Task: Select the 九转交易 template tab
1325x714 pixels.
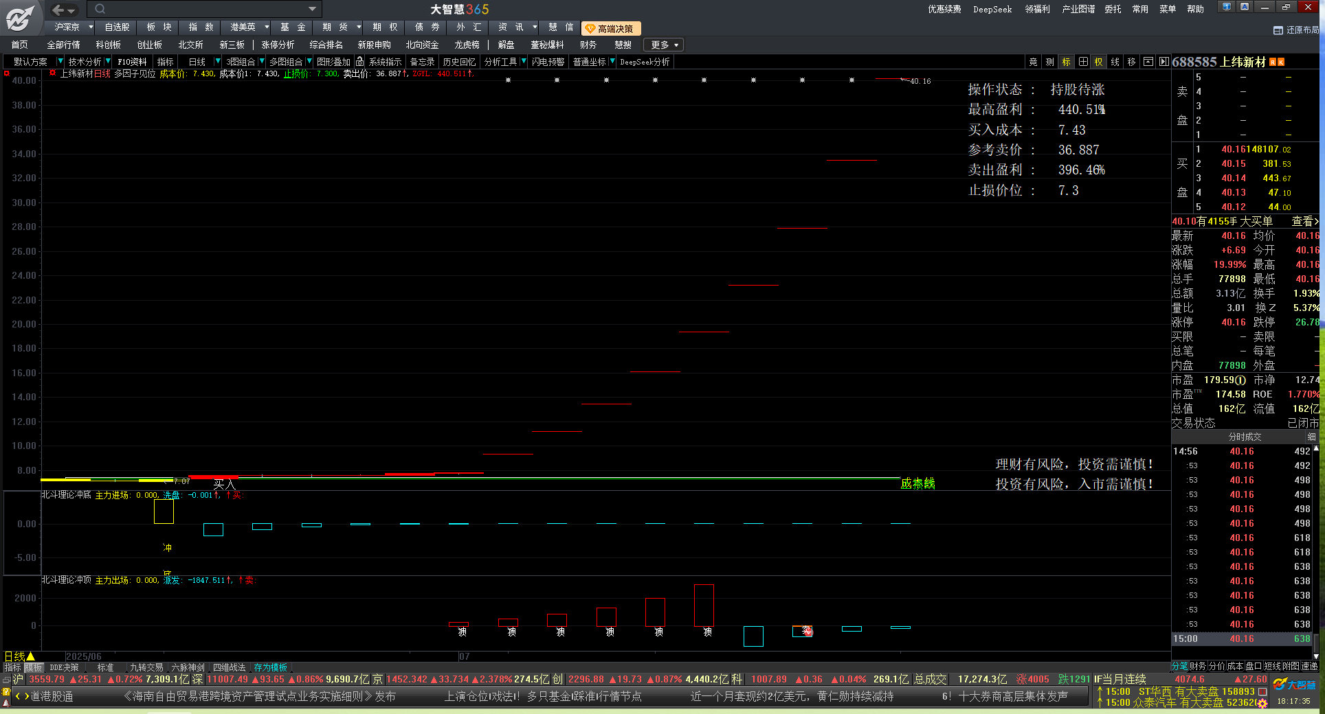Action: (146, 667)
